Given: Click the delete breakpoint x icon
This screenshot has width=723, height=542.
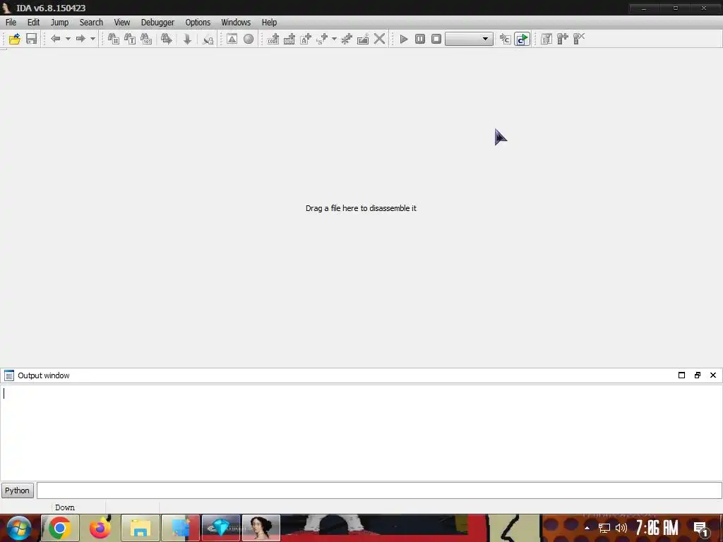Looking at the screenshot, I should [x=579, y=40].
